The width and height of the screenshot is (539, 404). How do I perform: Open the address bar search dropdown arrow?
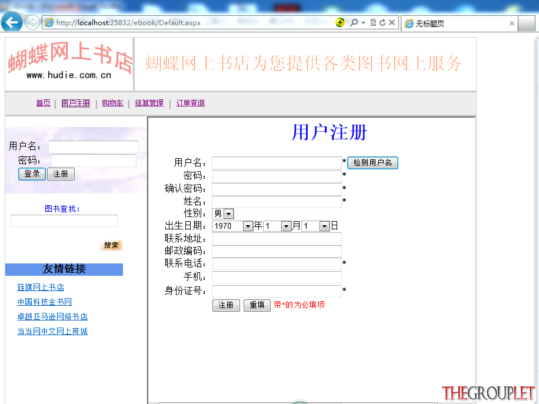coord(363,23)
